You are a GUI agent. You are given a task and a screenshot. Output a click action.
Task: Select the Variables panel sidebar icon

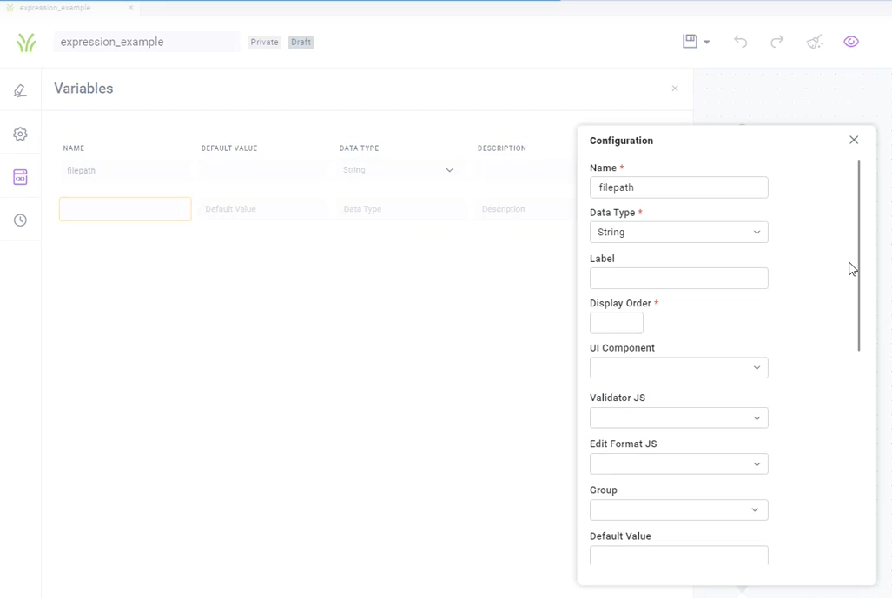[20, 177]
